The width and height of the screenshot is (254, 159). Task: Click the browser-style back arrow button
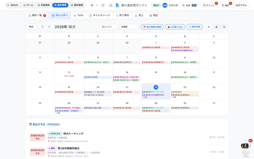92,5
